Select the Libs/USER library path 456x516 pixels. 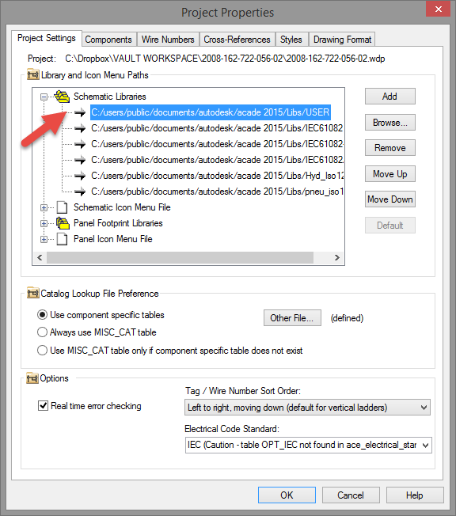point(211,112)
